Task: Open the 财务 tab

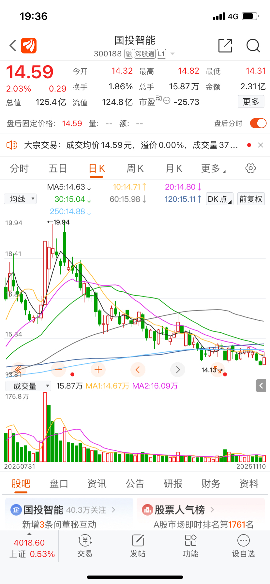Action: (x=211, y=483)
